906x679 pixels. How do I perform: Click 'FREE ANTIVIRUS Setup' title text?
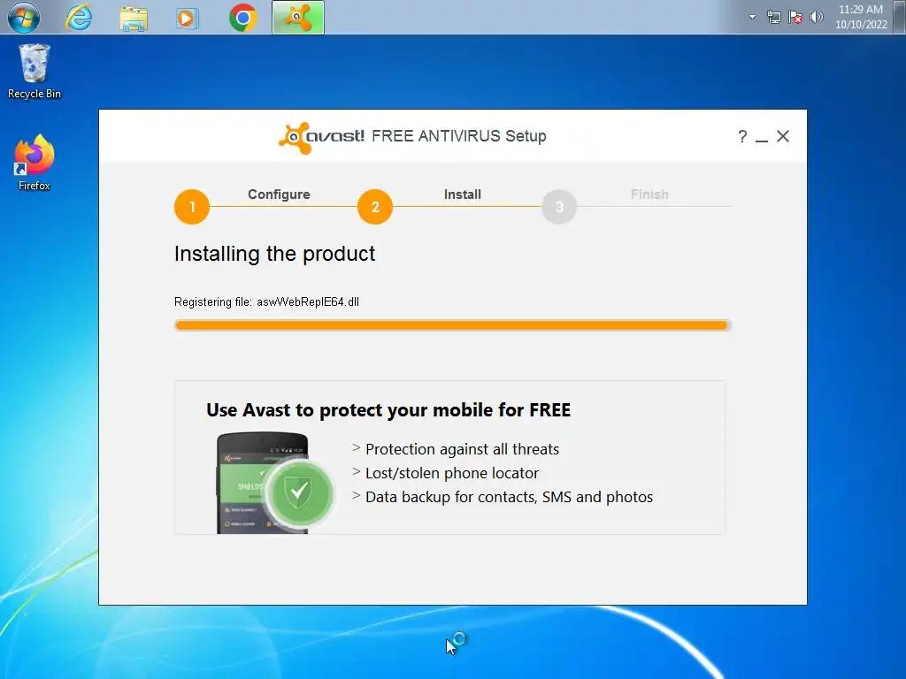pyautogui.click(x=459, y=136)
